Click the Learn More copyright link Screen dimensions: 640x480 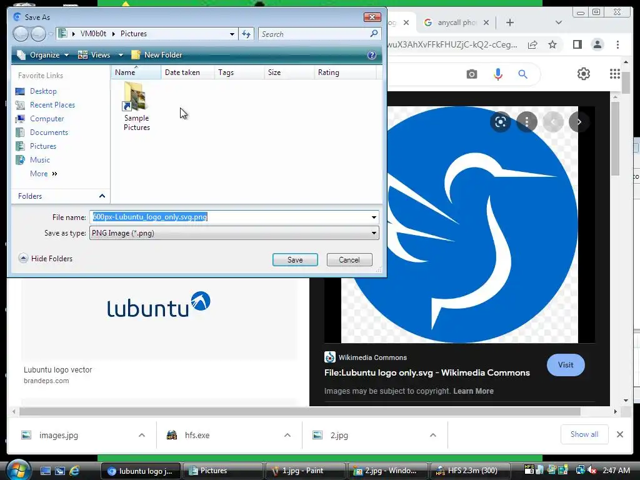(474, 391)
